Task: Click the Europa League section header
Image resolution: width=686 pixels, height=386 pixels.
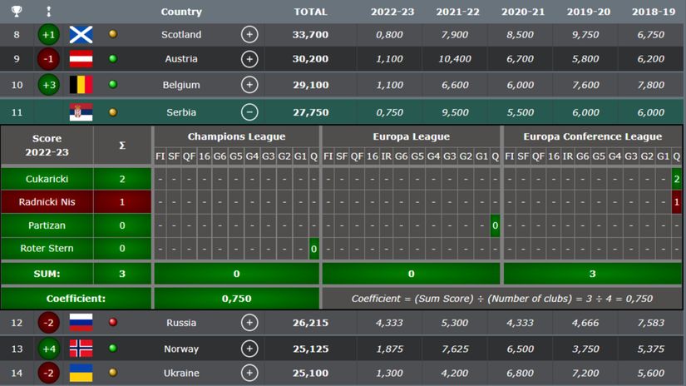Action: click(412, 136)
